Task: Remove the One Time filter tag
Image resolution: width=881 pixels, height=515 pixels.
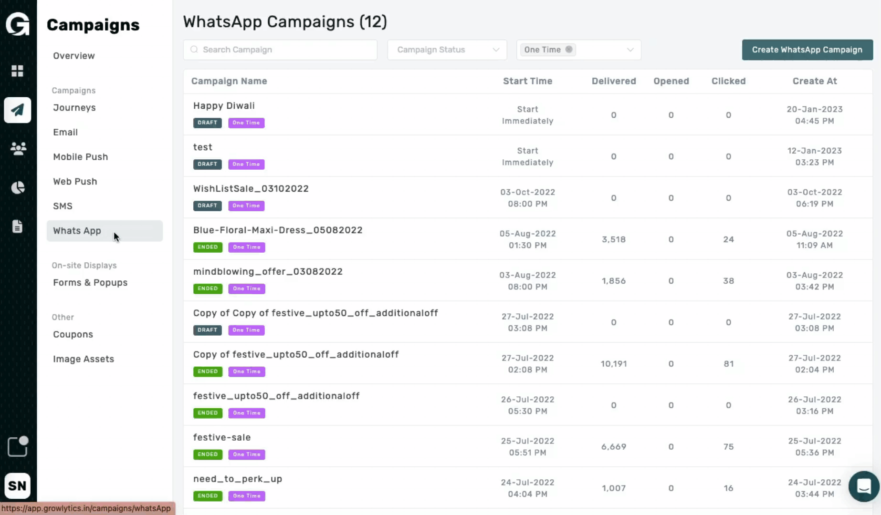Action: pos(569,49)
